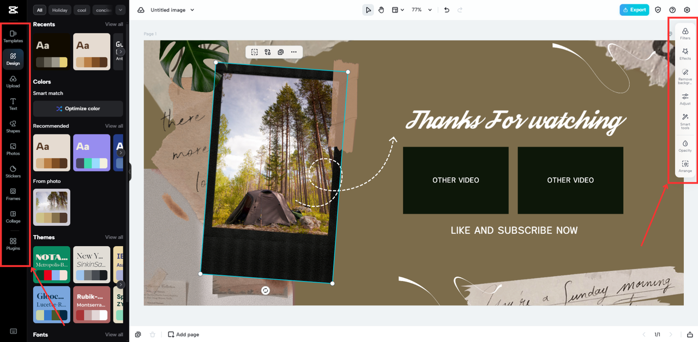Click Add page
The image size is (698, 342).
184,334
